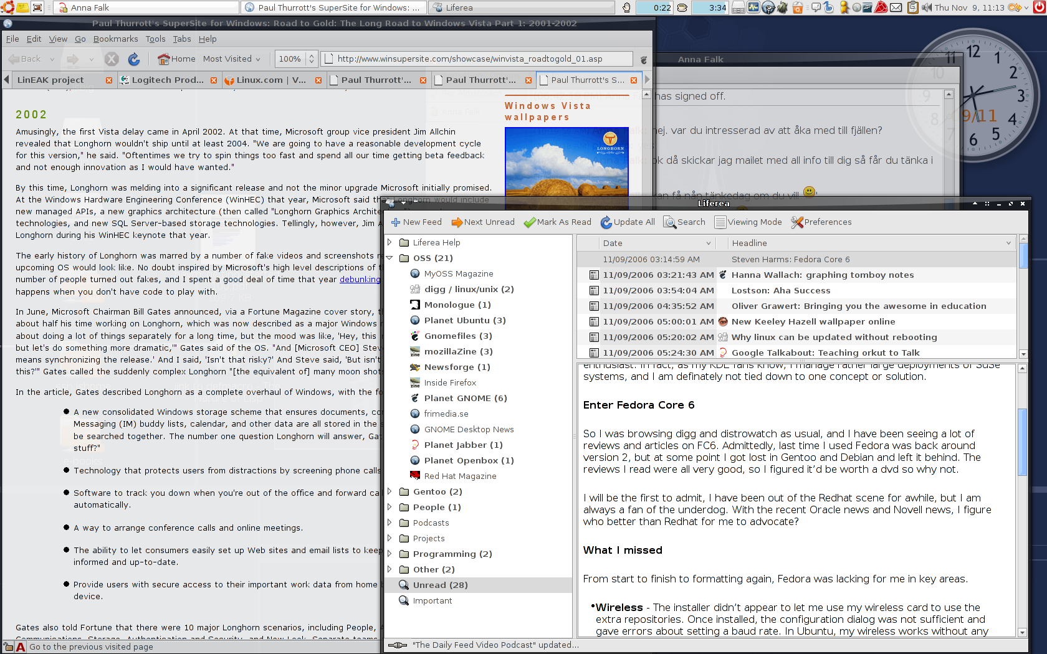Click Thu Nov 9 panel clock
The width and height of the screenshot is (1047, 654).
(969, 7)
